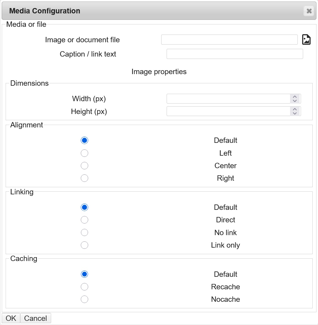Click the Cancel button
The image size is (318, 325).
tap(35, 318)
